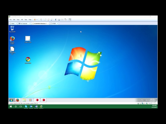Viewport: 166px width, 124px height.
Task: Enter full screen mode icon
Action: [x=62, y=20]
